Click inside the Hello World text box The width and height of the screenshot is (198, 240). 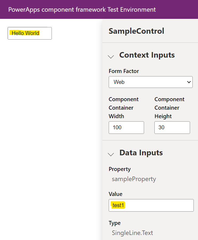point(30,33)
